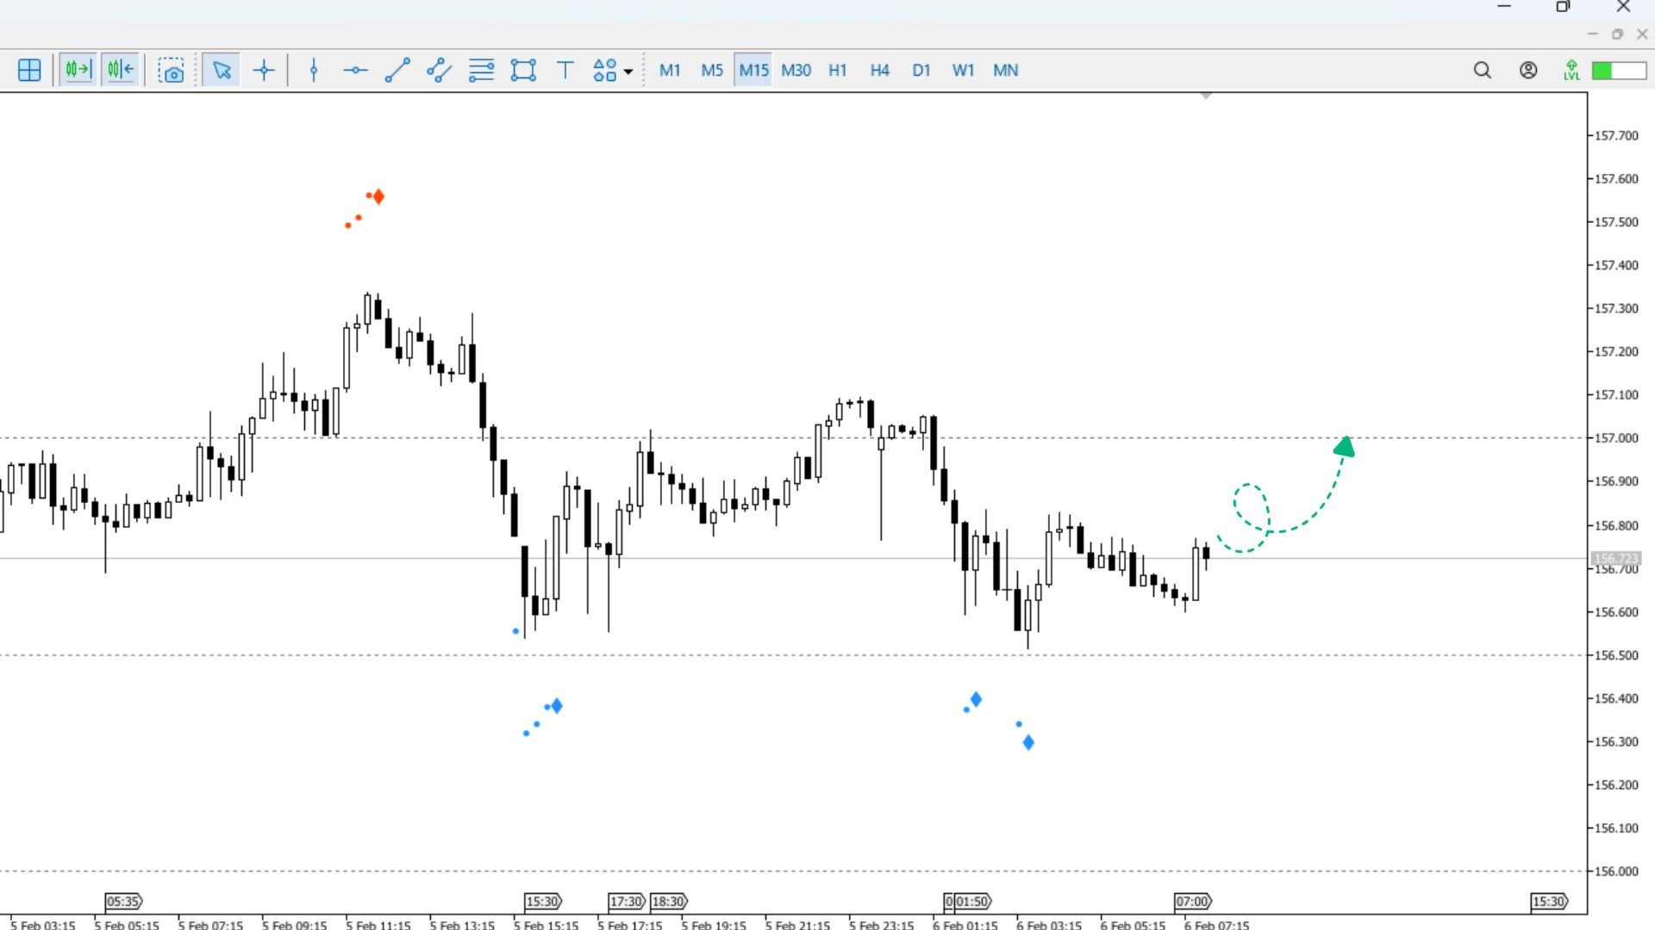Open the search magnifier icon
This screenshot has height=930, width=1655.
[x=1482, y=71]
